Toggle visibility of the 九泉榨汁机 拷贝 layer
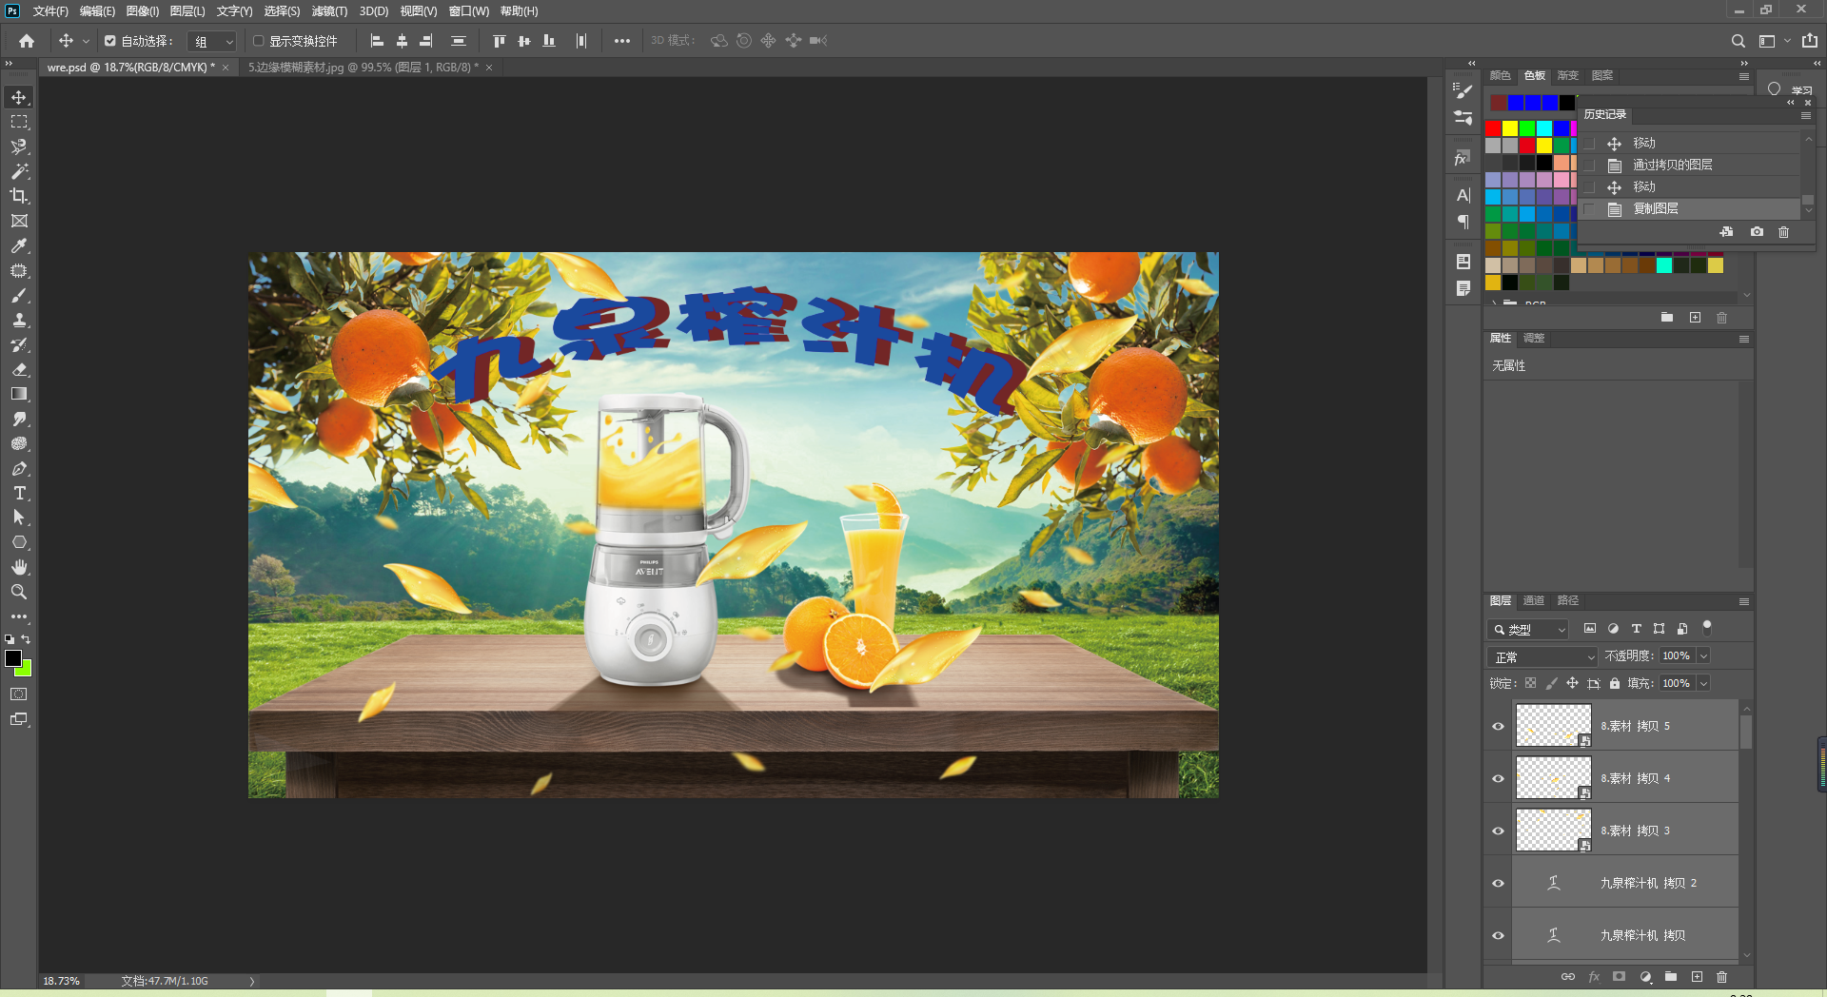The height and width of the screenshot is (997, 1827). point(1498,935)
